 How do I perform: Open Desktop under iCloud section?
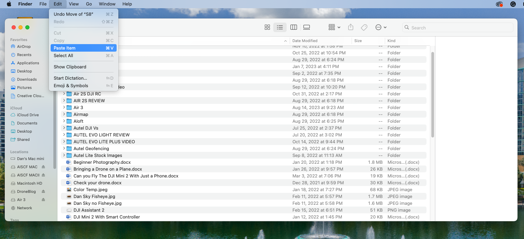24,131
